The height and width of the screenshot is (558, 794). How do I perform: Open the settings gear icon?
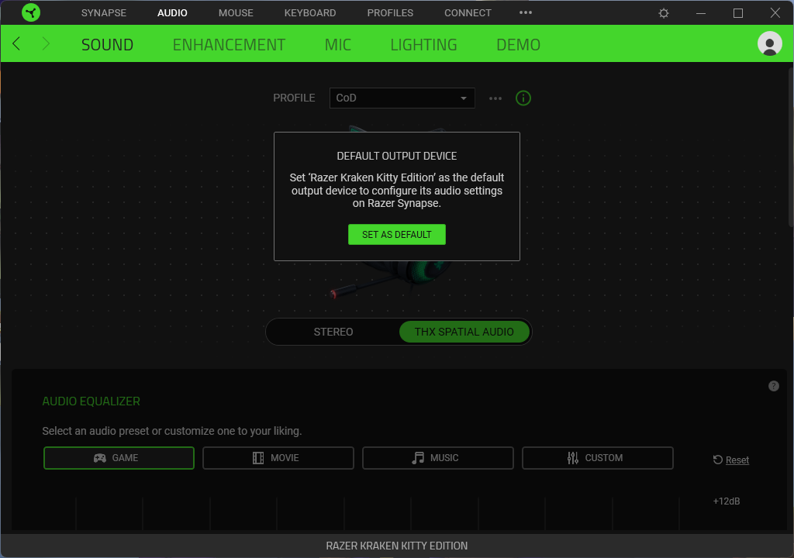pos(664,13)
